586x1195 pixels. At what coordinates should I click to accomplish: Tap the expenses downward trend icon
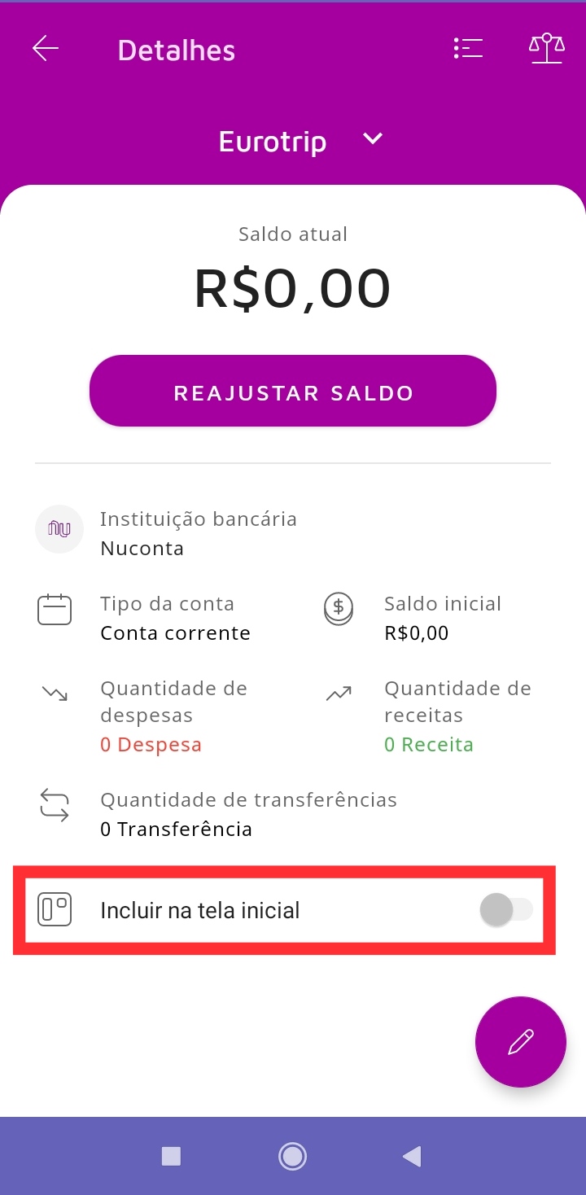(55, 694)
